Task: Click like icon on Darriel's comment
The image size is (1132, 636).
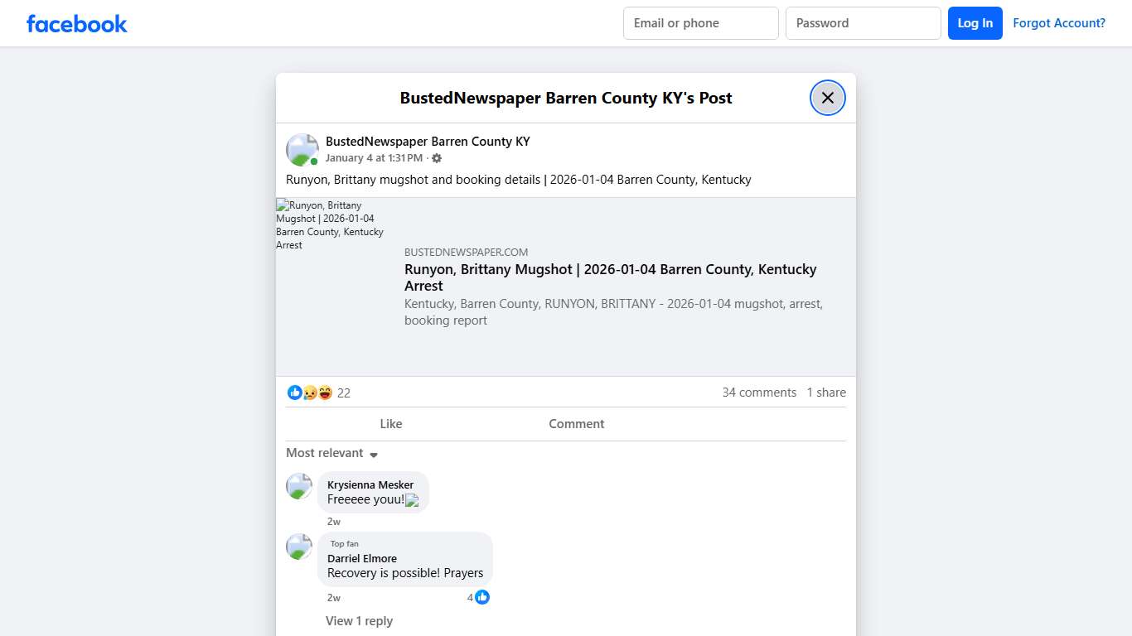Action: tap(482, 597)
